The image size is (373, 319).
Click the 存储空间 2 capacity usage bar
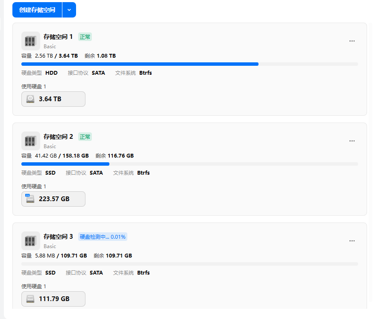pyautogui.click(x=189, y=164)
